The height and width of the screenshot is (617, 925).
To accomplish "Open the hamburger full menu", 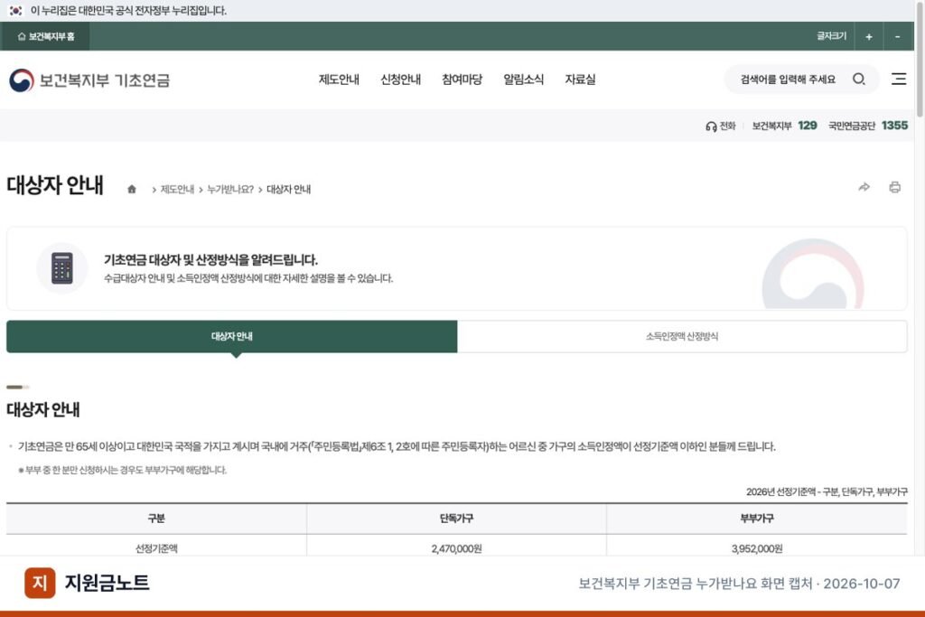I will [899, 79].
